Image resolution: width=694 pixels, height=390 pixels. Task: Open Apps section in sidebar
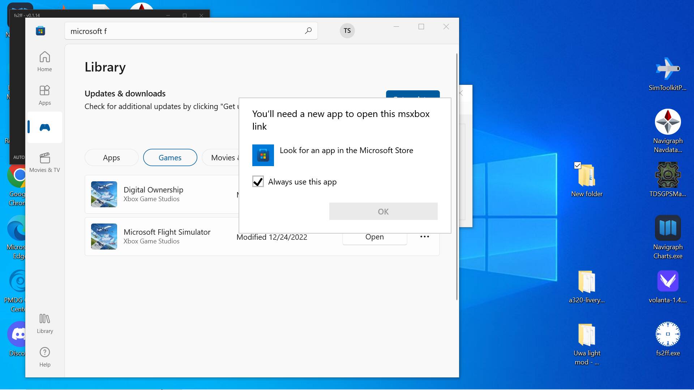tap(44, 95)
